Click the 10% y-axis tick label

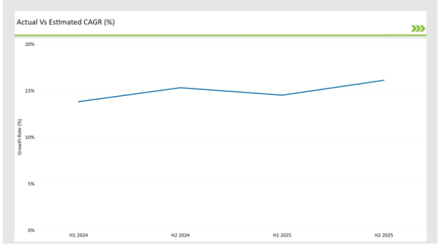pos(30,137)
